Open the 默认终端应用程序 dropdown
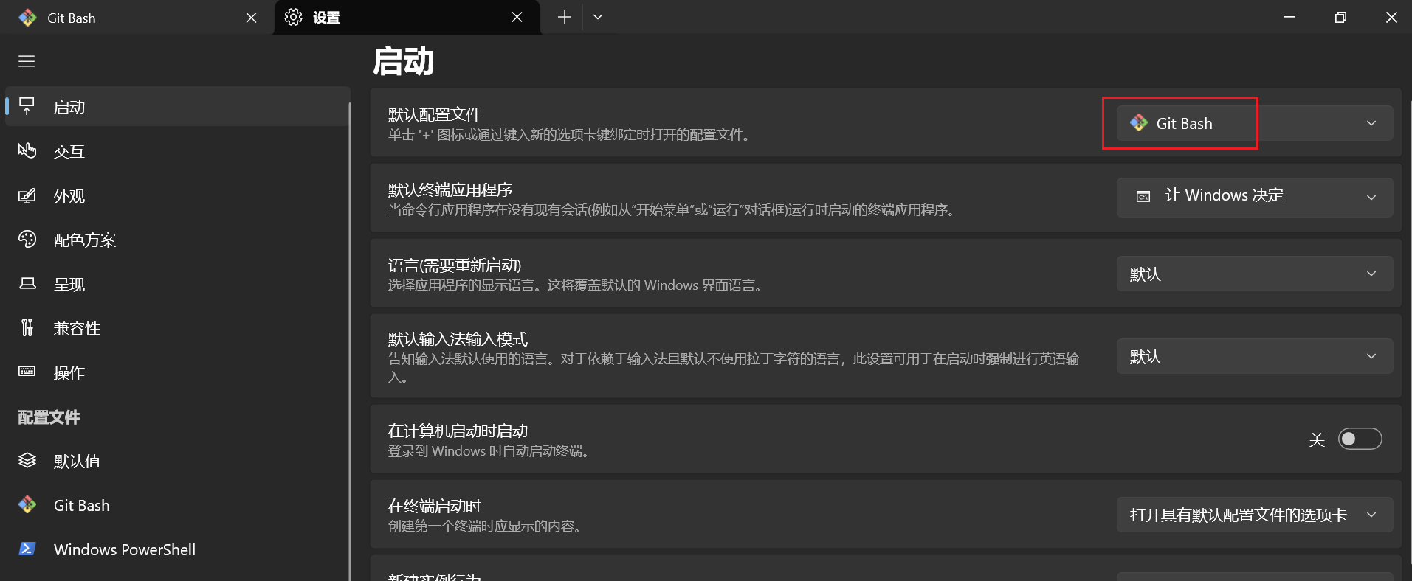Screen dimensions: 1412x581 pos(1255,197)
